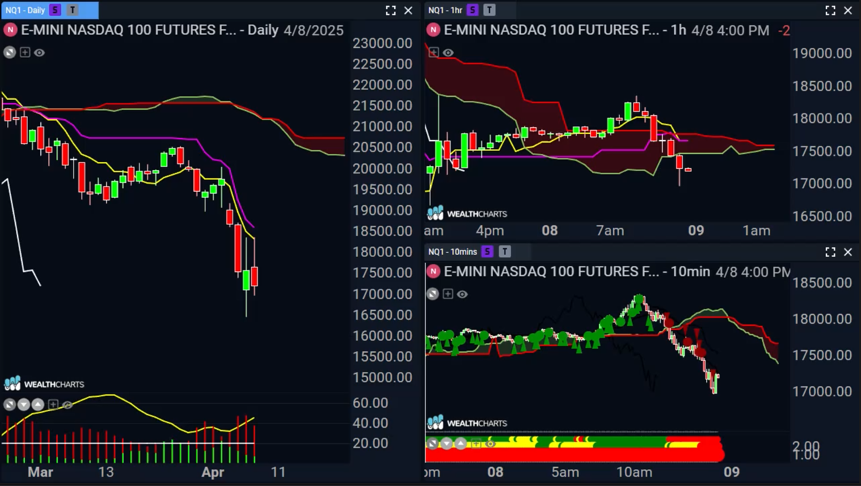Move Daily indicator pane down with arrow
Viewport: 861px width, 486px height.
pyautogui.click(x=24, y=404)
